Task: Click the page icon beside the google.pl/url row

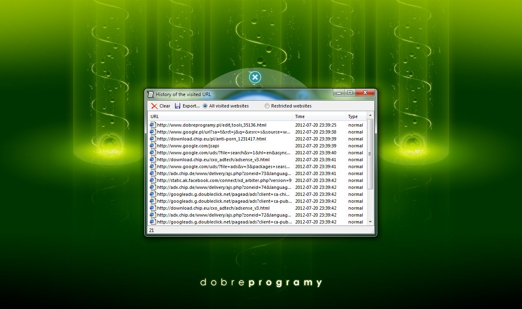Action: coord(153,132)
